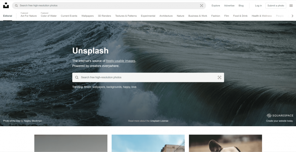Click trending term happy
296x152 pixels.
pyautogui.click(x=126, y=87)
